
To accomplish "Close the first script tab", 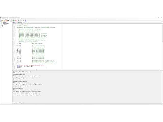I will 16,23.
